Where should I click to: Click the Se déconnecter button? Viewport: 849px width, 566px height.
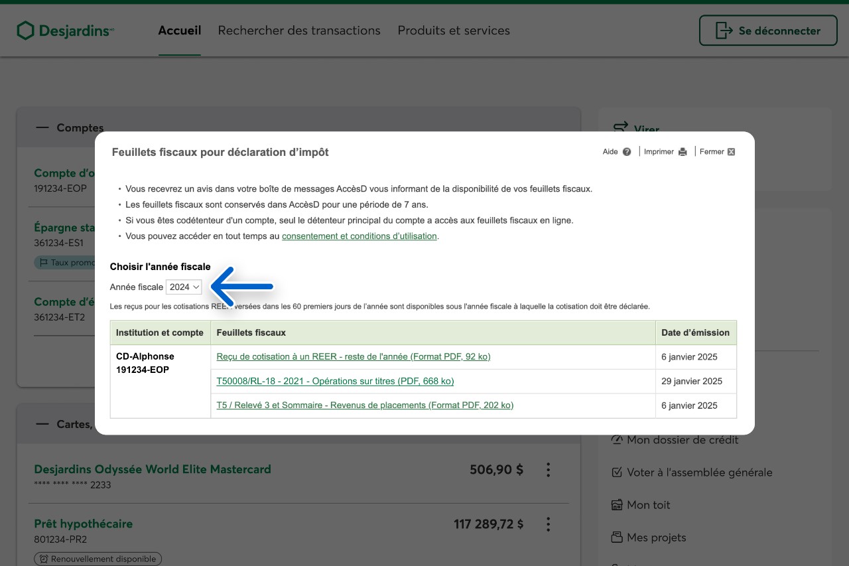tap(768, 31)
